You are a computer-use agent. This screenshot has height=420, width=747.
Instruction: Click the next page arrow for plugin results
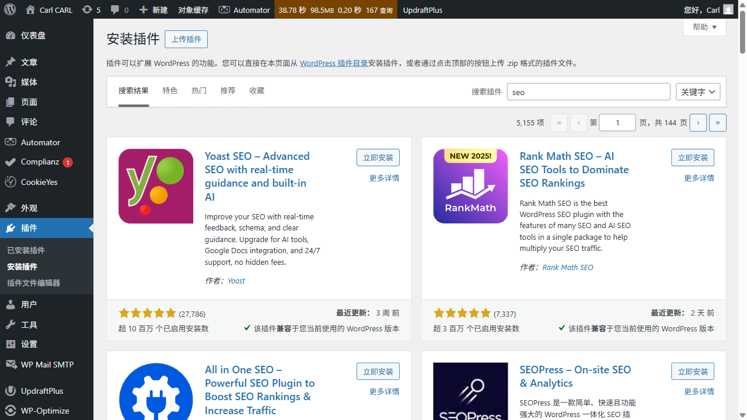(698, 123)
